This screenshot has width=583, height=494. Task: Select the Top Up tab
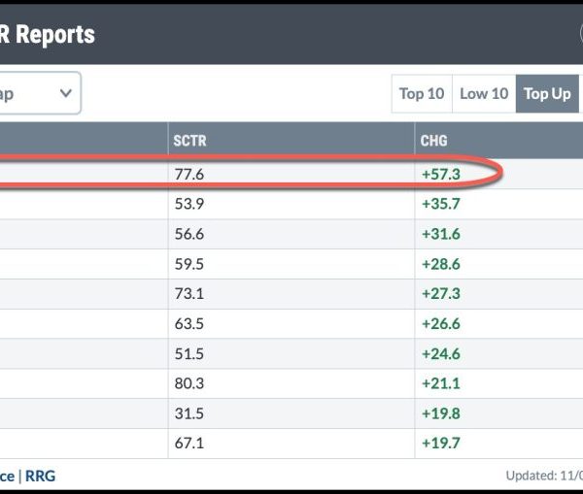(547, 93)
